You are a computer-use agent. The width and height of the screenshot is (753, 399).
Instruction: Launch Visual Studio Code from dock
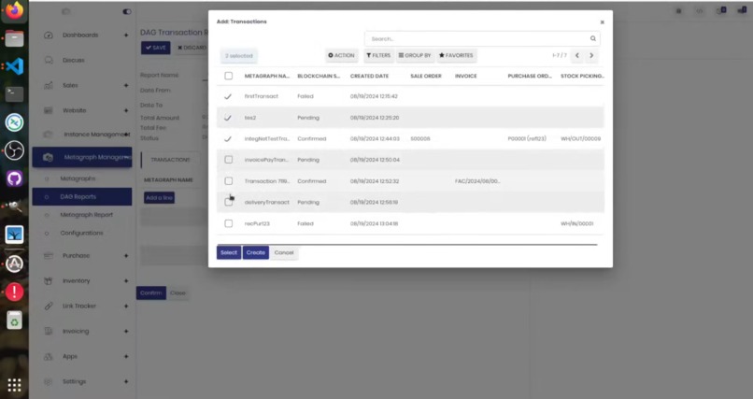(x=14, y=65)
